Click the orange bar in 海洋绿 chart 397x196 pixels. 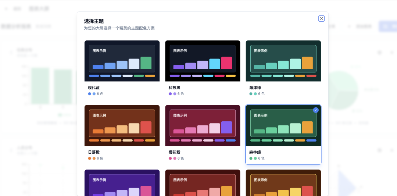pyautogui.click(x=307, y=63)
